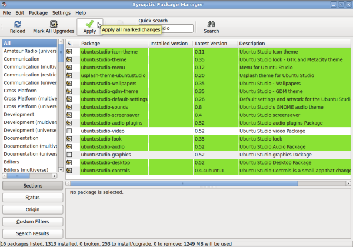This screenshot has width=353, height=247.
Task: Click section list scroll-down arrow
Action: pos(61,169)
